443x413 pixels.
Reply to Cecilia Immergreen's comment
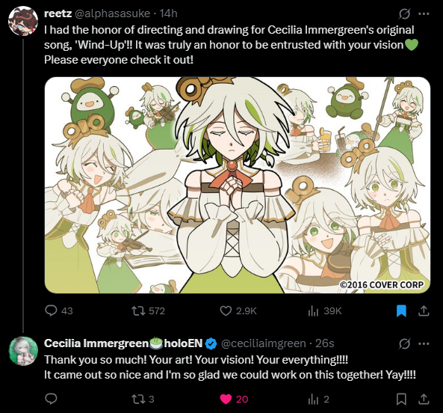(51, 399)
